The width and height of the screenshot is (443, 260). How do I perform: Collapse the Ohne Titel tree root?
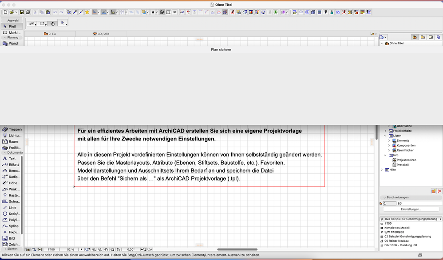[x=382, y=43]
